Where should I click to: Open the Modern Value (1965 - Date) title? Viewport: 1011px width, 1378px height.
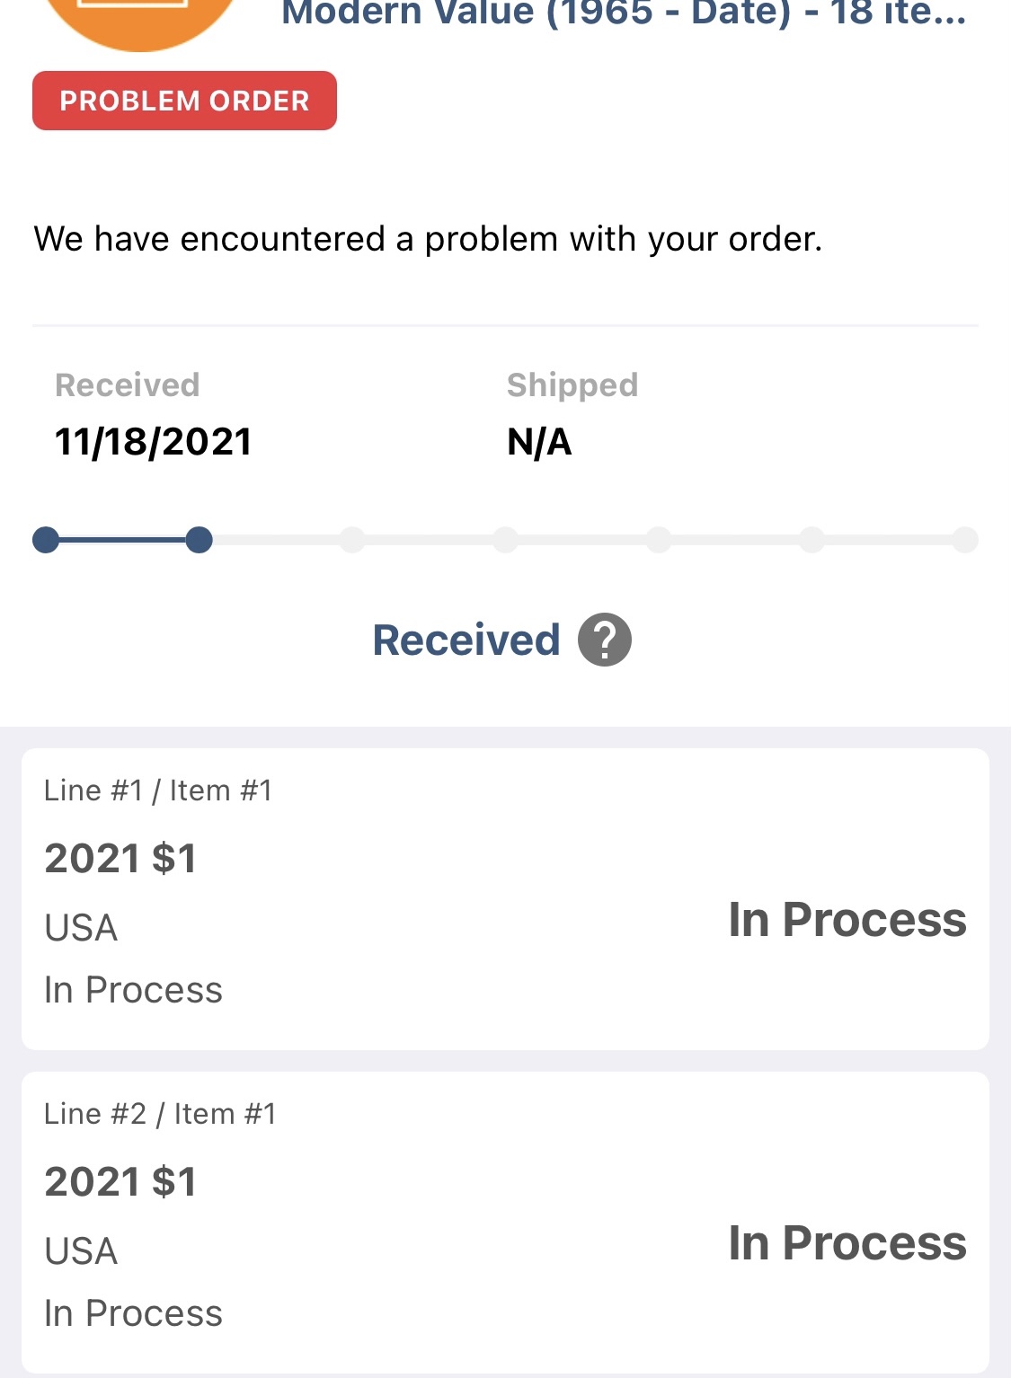point(624,14)
